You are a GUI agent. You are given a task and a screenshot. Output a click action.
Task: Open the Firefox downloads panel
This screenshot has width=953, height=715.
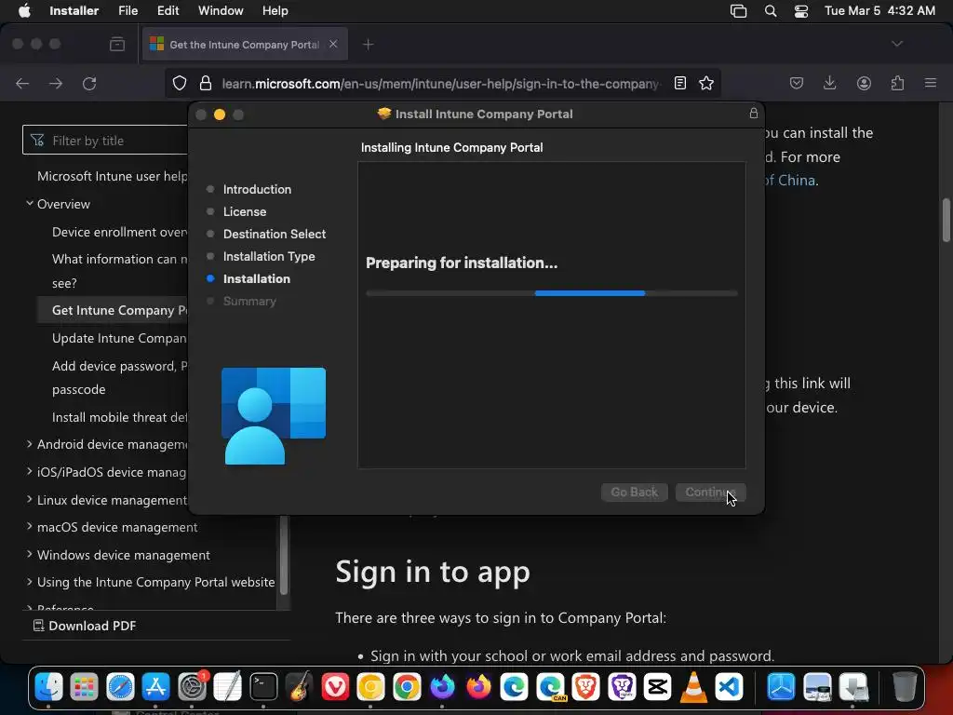[x=829, y=83]
